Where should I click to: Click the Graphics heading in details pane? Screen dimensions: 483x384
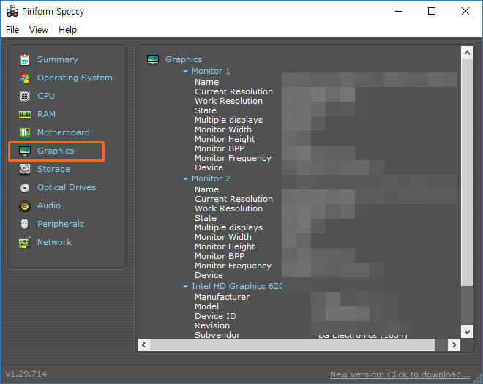tap(184, 59)
